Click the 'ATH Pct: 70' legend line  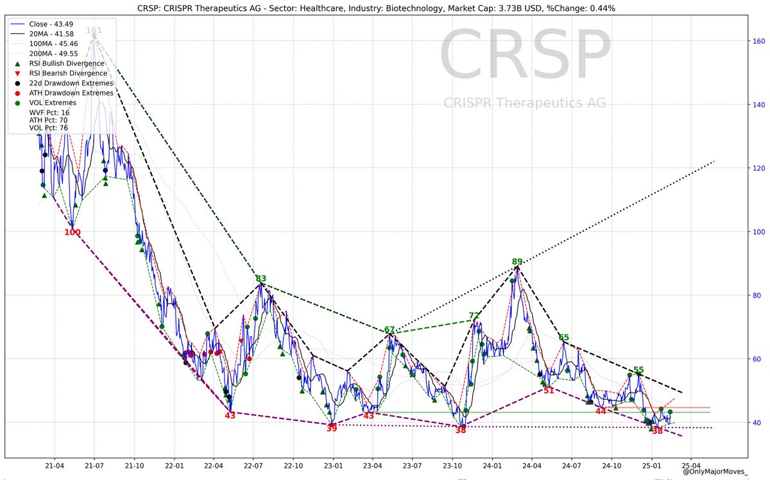pos(49,120)
